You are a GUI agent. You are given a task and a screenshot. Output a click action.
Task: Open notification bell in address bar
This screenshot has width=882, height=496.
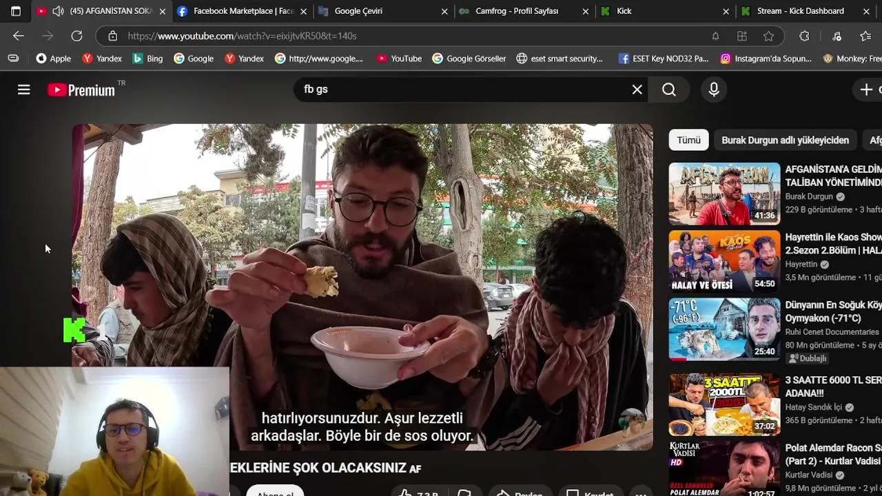tap(715, 36)
